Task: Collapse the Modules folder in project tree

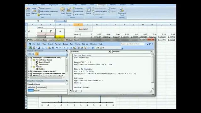Action: tap(31, 67)
